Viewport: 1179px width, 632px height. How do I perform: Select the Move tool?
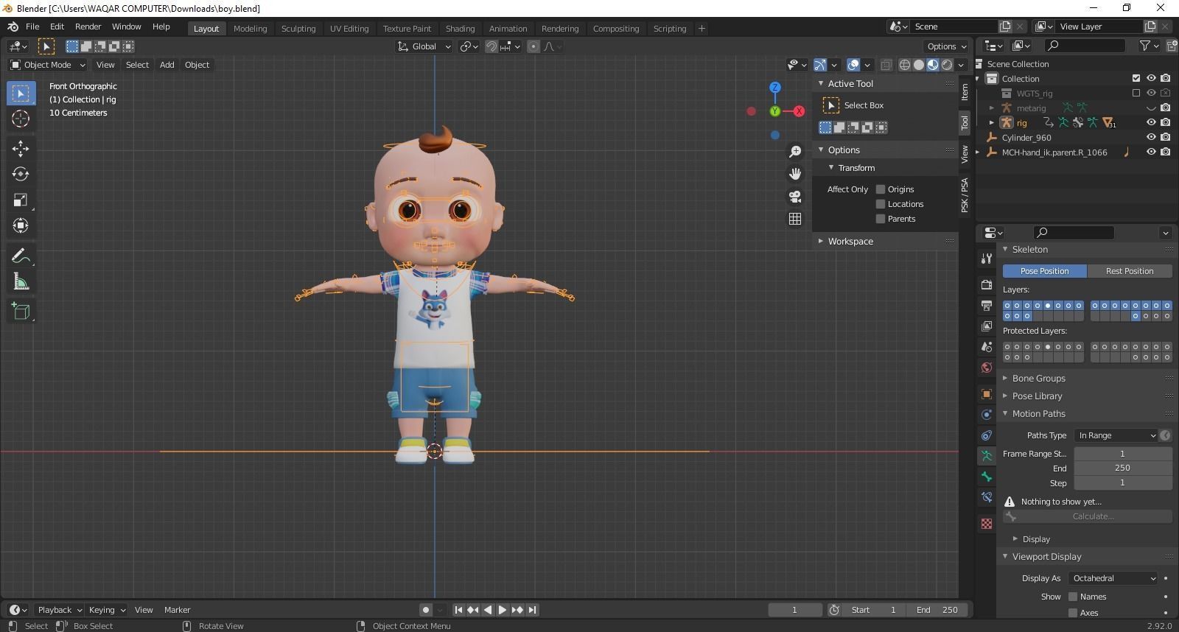(x=21, y=148)
